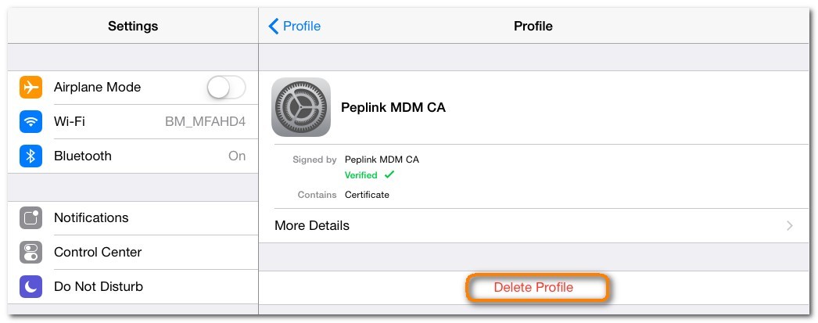Tap the Peplink MDM CA gear icon
Viewport: 818px width, 323px height.
[301, 107]
